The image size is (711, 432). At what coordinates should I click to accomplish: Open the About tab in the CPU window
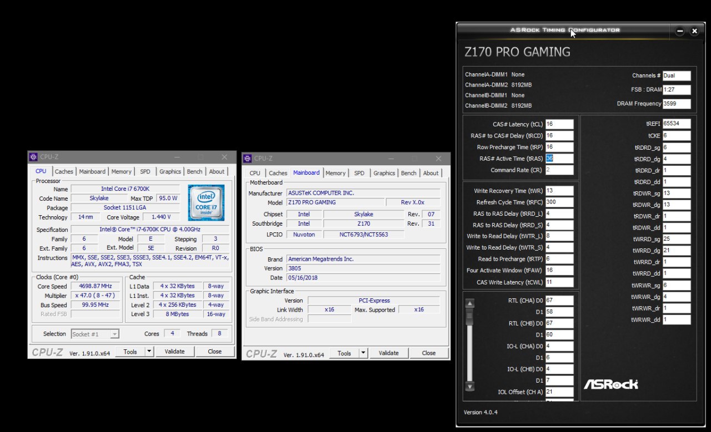217,171
